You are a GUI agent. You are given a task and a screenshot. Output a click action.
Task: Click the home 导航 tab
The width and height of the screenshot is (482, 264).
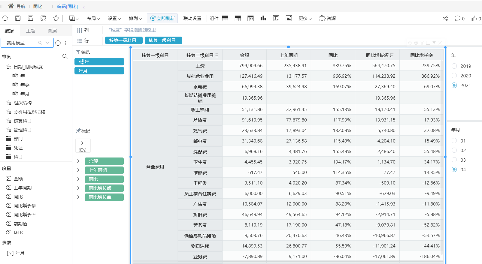tap(17, 6)
